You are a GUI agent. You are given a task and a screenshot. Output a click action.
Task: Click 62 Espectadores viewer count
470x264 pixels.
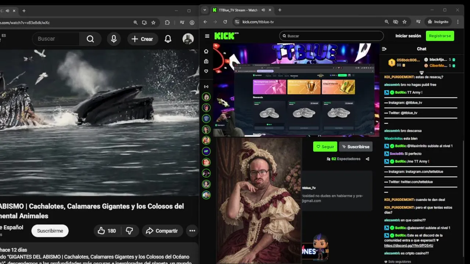click(x=343, y=159)
